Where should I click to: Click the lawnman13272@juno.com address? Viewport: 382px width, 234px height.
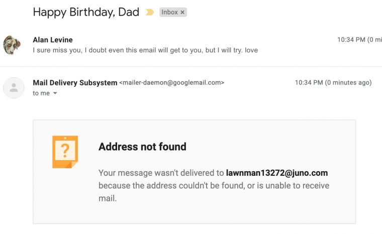click(x=277, y=173)
